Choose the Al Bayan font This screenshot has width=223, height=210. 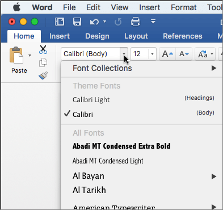coord(142,176)
